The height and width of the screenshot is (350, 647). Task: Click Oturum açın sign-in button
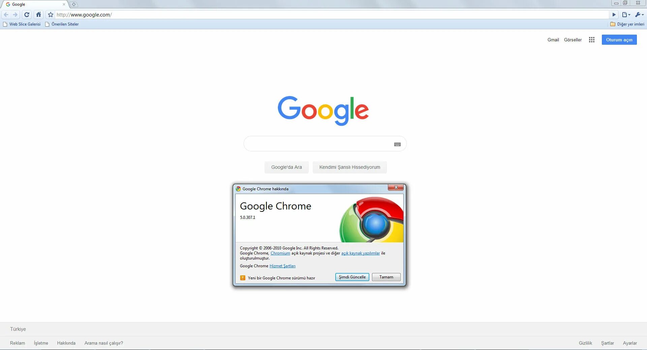(619, 40)
